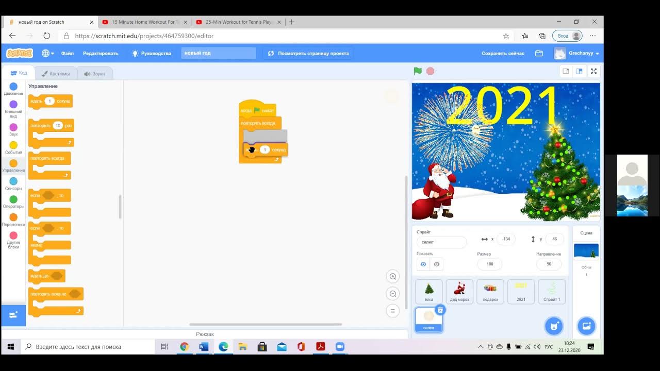Screen dimensions: 660x371
Task: Click the choose a backdrop button
Action: [586, 326]
